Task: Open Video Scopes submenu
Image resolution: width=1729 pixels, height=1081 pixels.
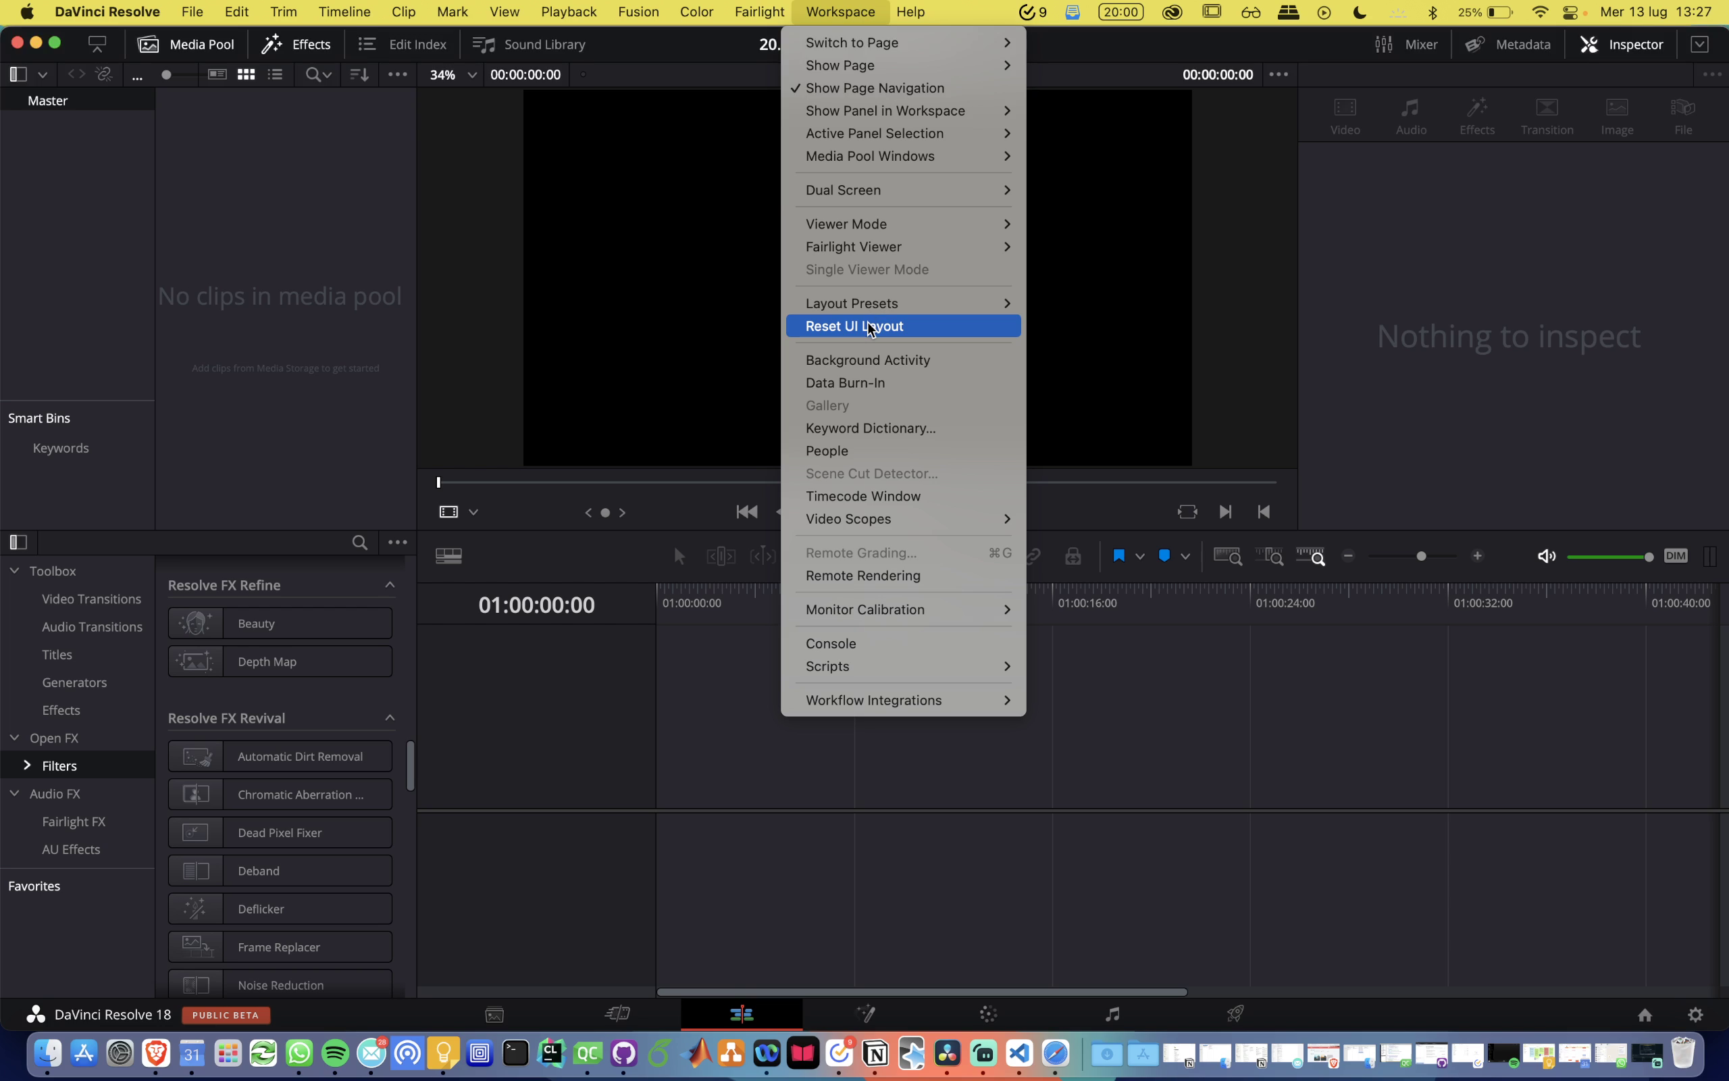Action: click(903, 519)
